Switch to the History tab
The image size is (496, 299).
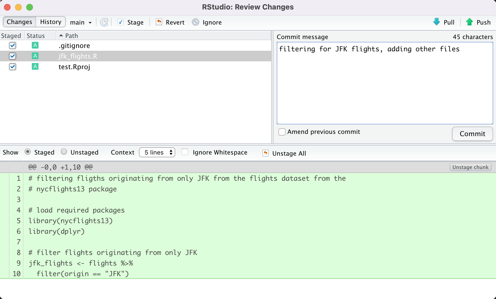pos(50,22)
